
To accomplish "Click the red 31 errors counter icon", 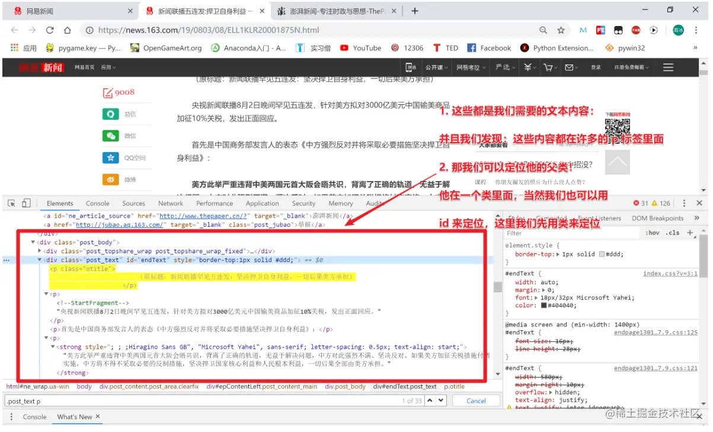I will point(636,203).
